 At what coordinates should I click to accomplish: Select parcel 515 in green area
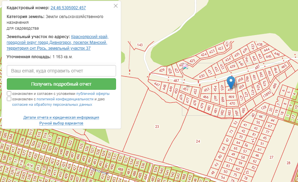point(39,134)
